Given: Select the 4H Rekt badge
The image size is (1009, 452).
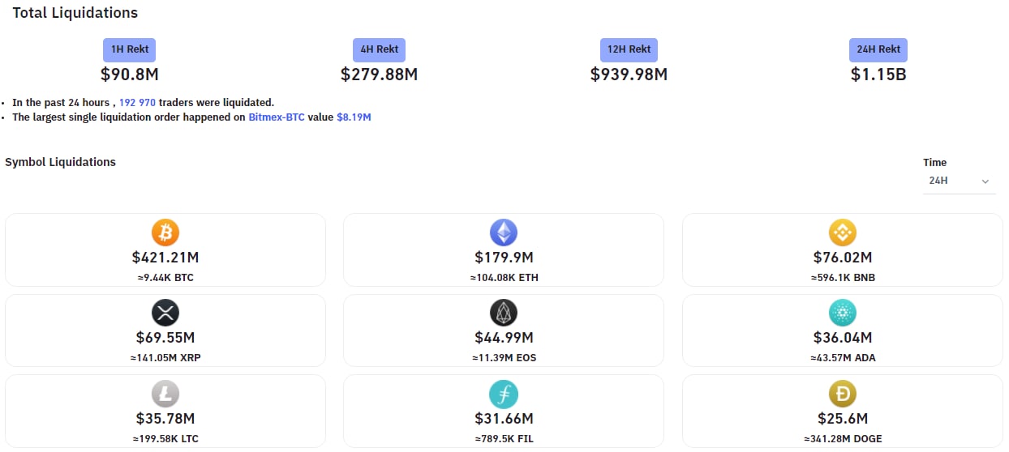Looking at the screenshot, I should (379, 49).
